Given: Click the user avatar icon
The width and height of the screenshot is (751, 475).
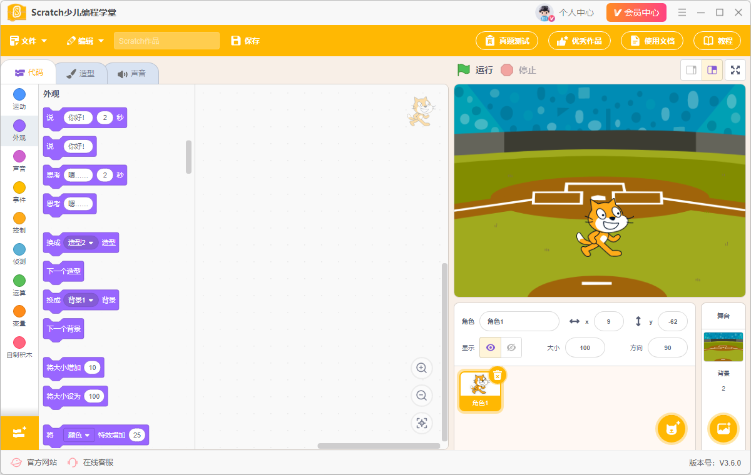Looking at the screenshot, I should (x=544, y=12).
